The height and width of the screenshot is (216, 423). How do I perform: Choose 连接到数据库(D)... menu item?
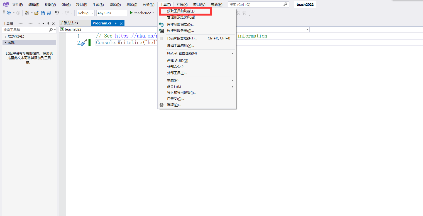(x=197, y=25)
